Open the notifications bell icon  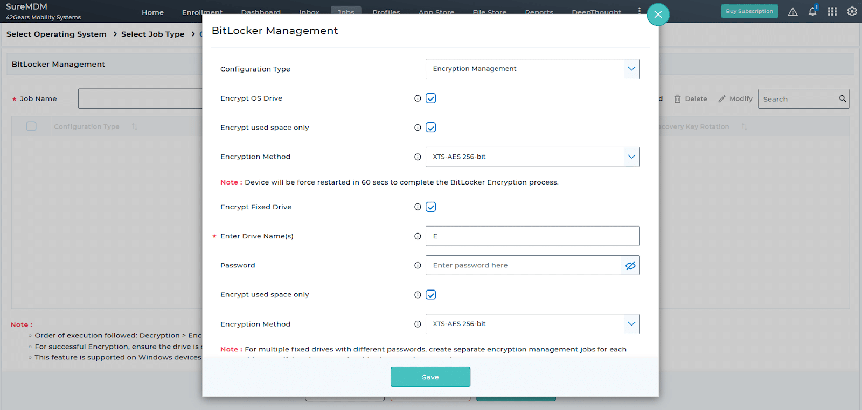[x=812, y=11]
